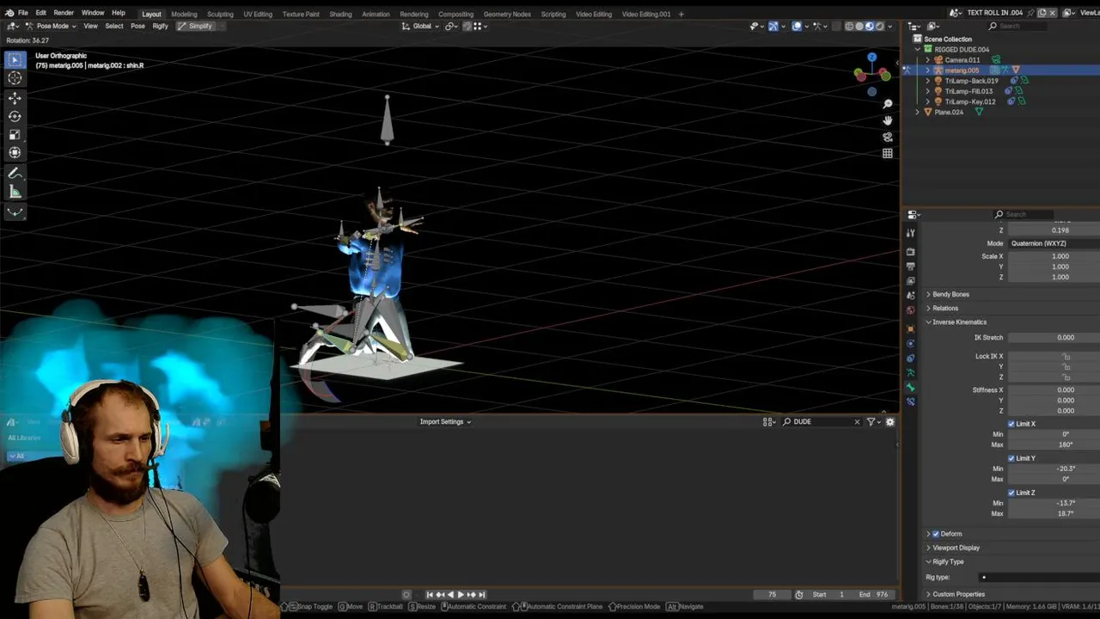The height and width of the screenshot is (619, 1100).
Task: Open Global transform orientation dropdown
Action: click(420, 26)
